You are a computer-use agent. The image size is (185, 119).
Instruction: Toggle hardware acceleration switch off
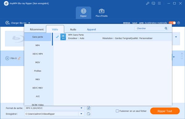[x=172, y=23]
